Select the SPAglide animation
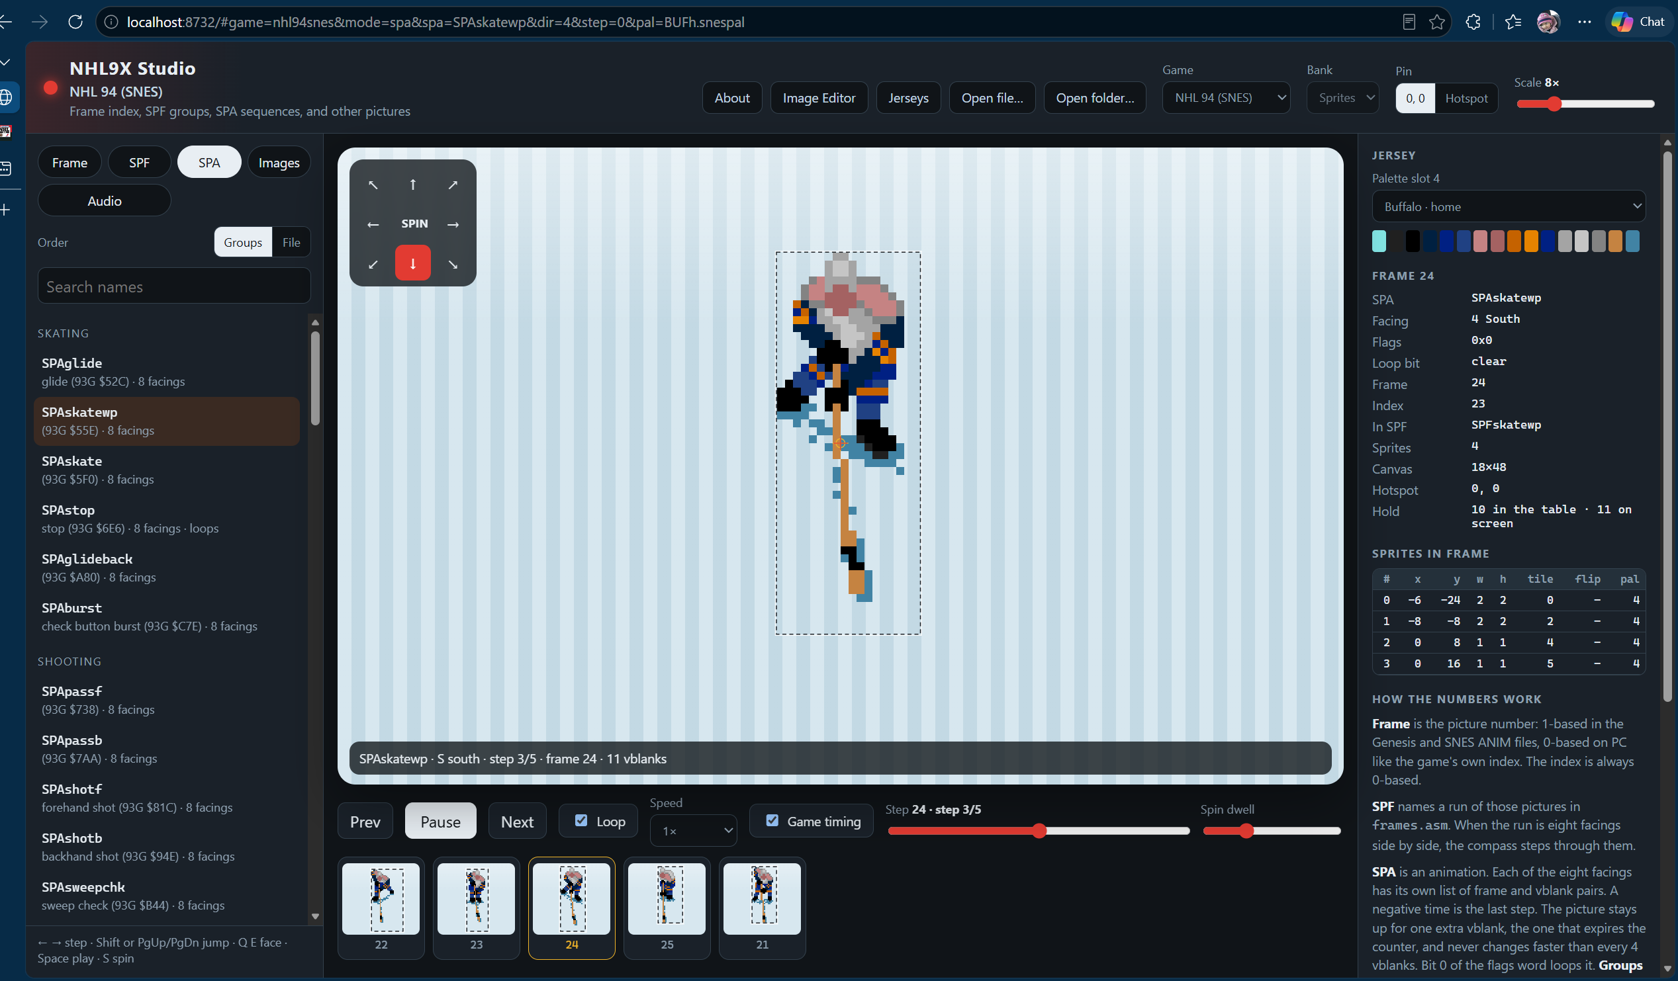The image size is (1678, 981). pos(166,372)
